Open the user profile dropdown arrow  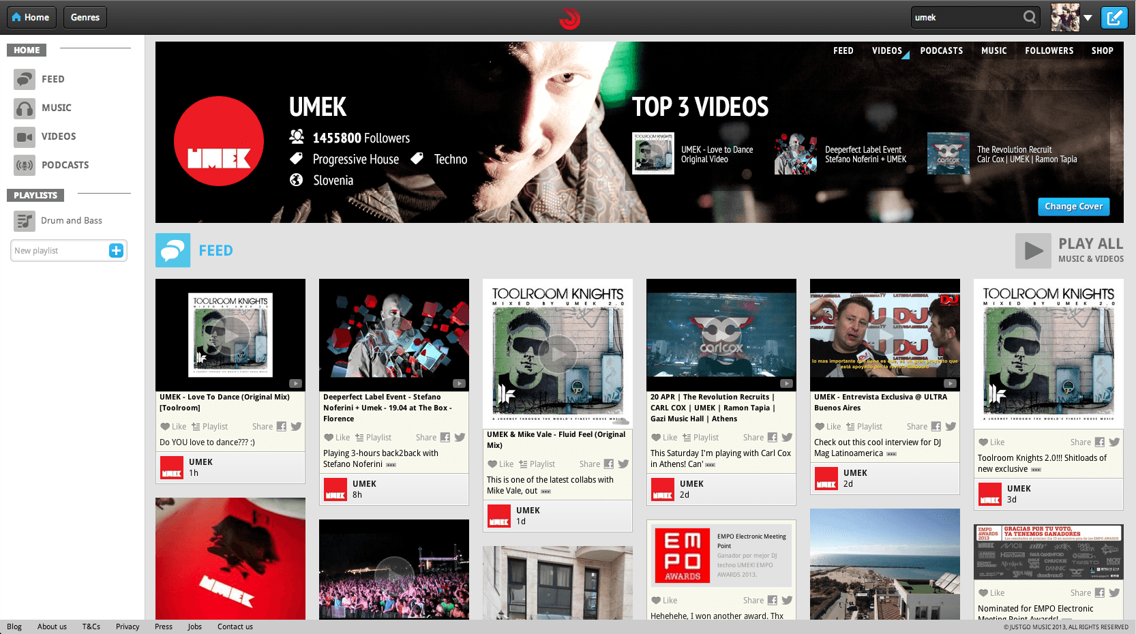click(1088, 18)
